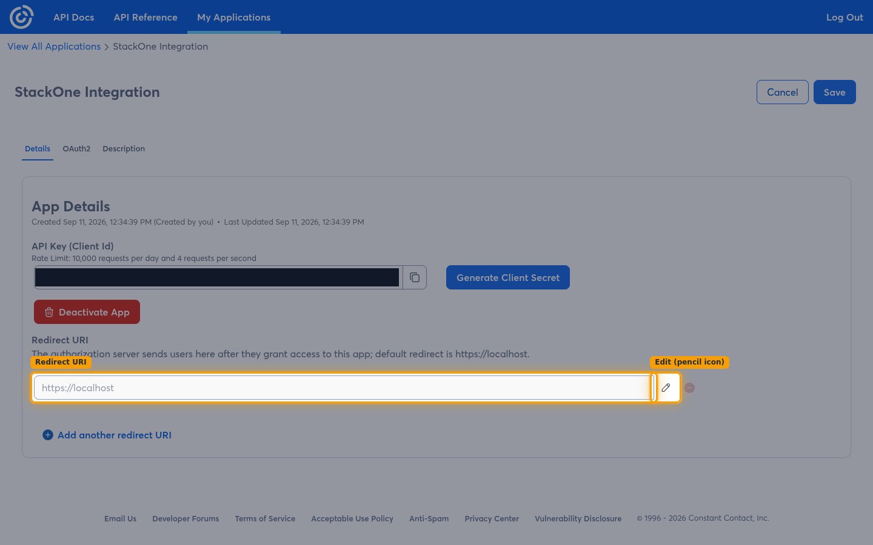873x545 pixels.
Task: Click Generate Client Secret button
Action: pyautogui.click(x=508, y=277)
